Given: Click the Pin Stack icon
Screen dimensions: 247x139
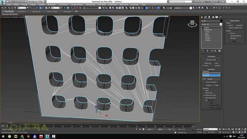Looking at the screenshot, I should click(x=203, y=51).
